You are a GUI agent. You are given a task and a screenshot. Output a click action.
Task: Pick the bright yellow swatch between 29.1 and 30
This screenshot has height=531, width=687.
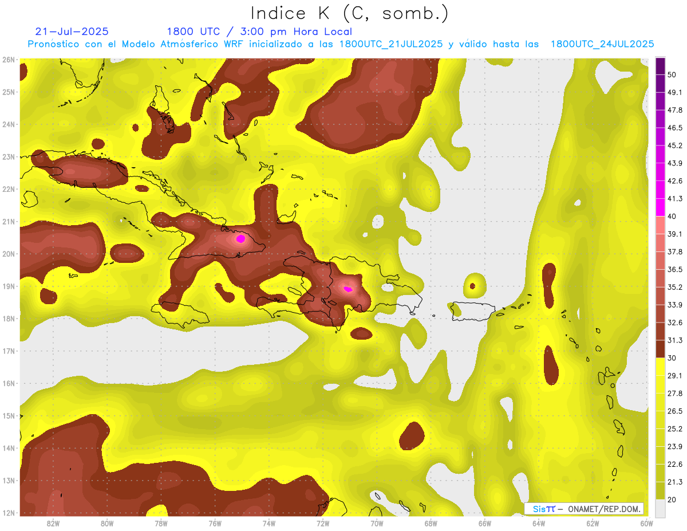[x=660, y=367]
